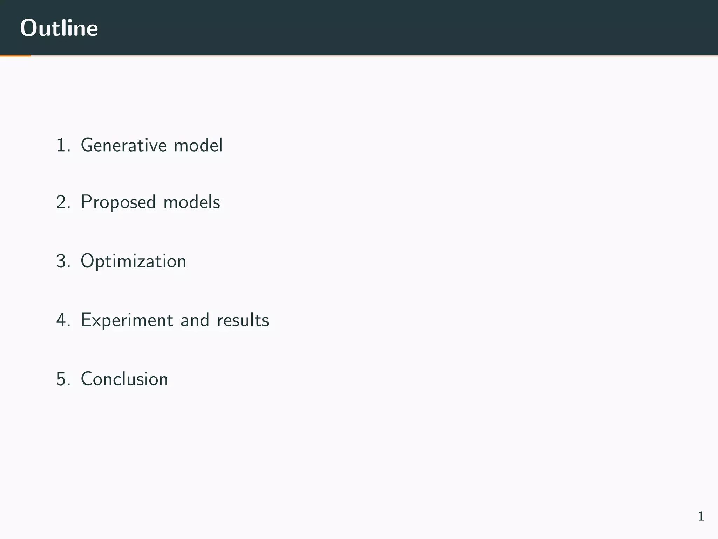Click the grey remainder of progress bar
The height and width of the screenshot is (539, 718).
(374, 55)
